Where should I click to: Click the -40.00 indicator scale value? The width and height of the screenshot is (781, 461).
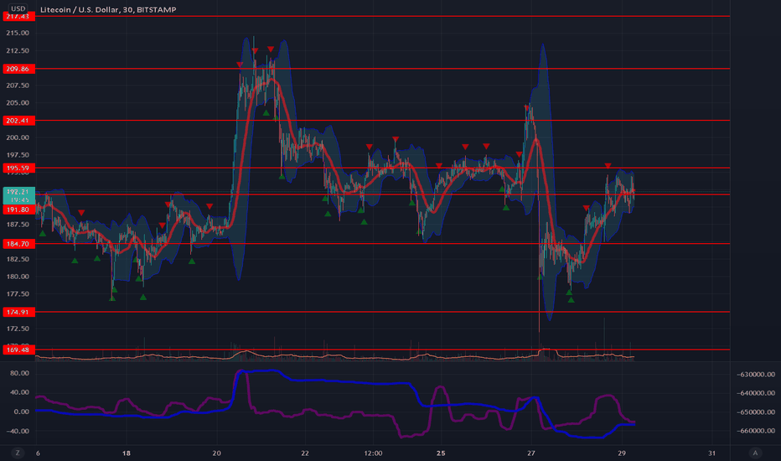[x=18, y=431]
